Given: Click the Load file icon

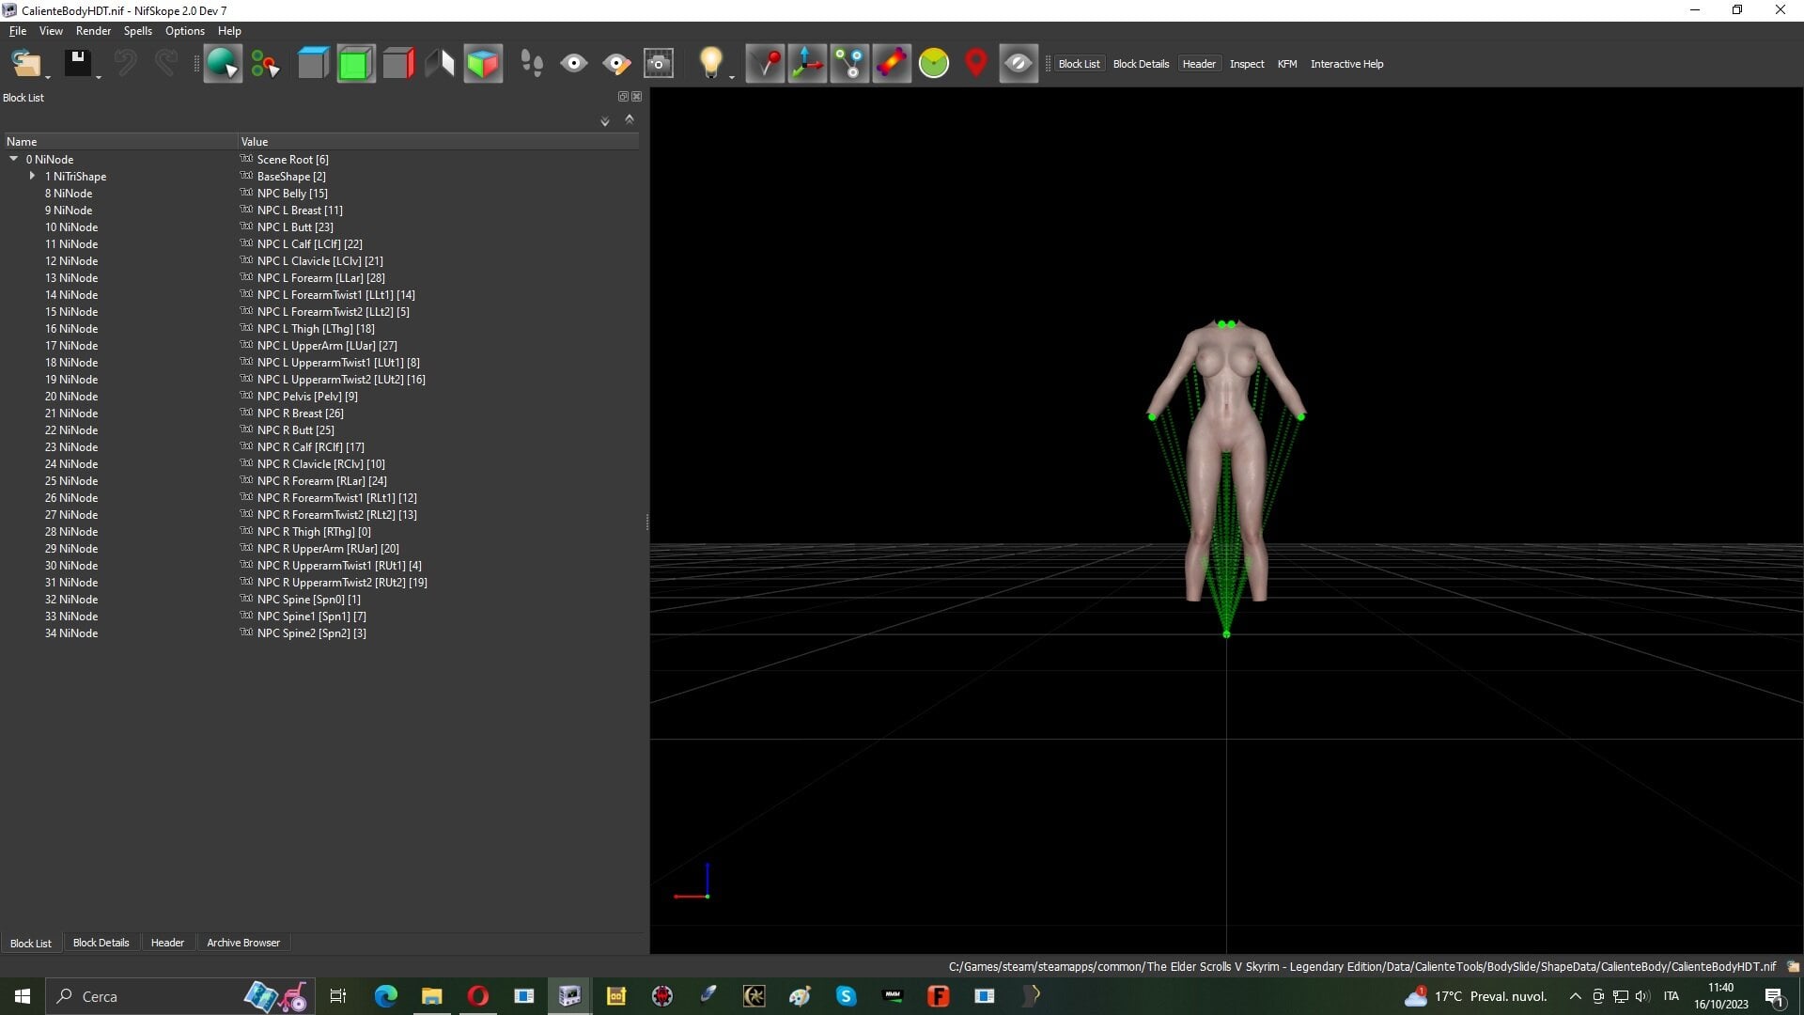Looking at the screenshot, I should pyautogui.click(x=25, y=64).
